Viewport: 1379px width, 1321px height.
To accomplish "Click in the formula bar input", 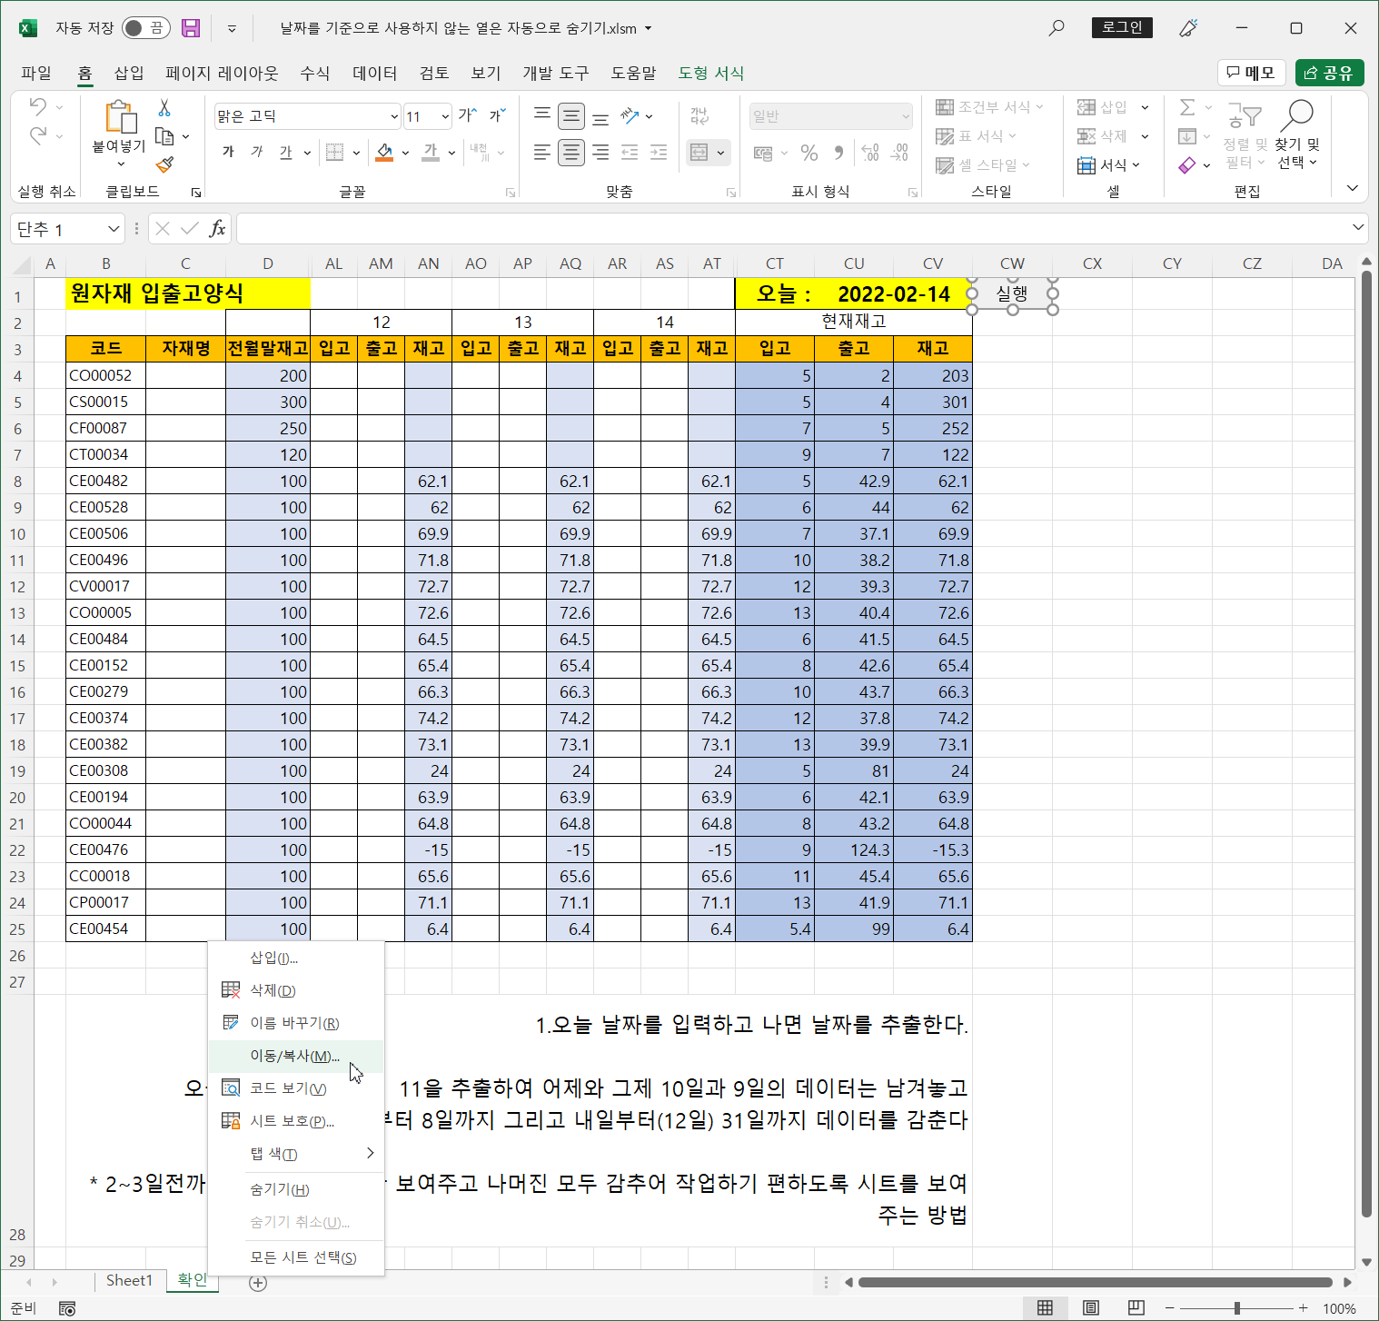I will tap(792, 229).
